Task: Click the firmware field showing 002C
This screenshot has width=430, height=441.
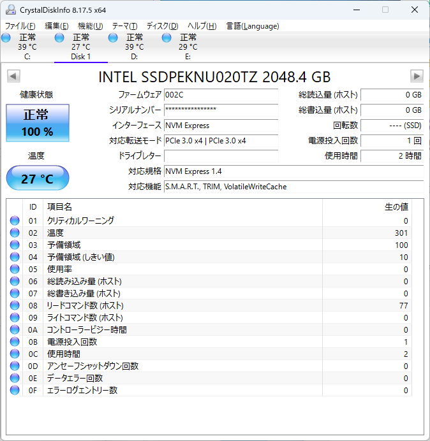Action: coord(221,95)
